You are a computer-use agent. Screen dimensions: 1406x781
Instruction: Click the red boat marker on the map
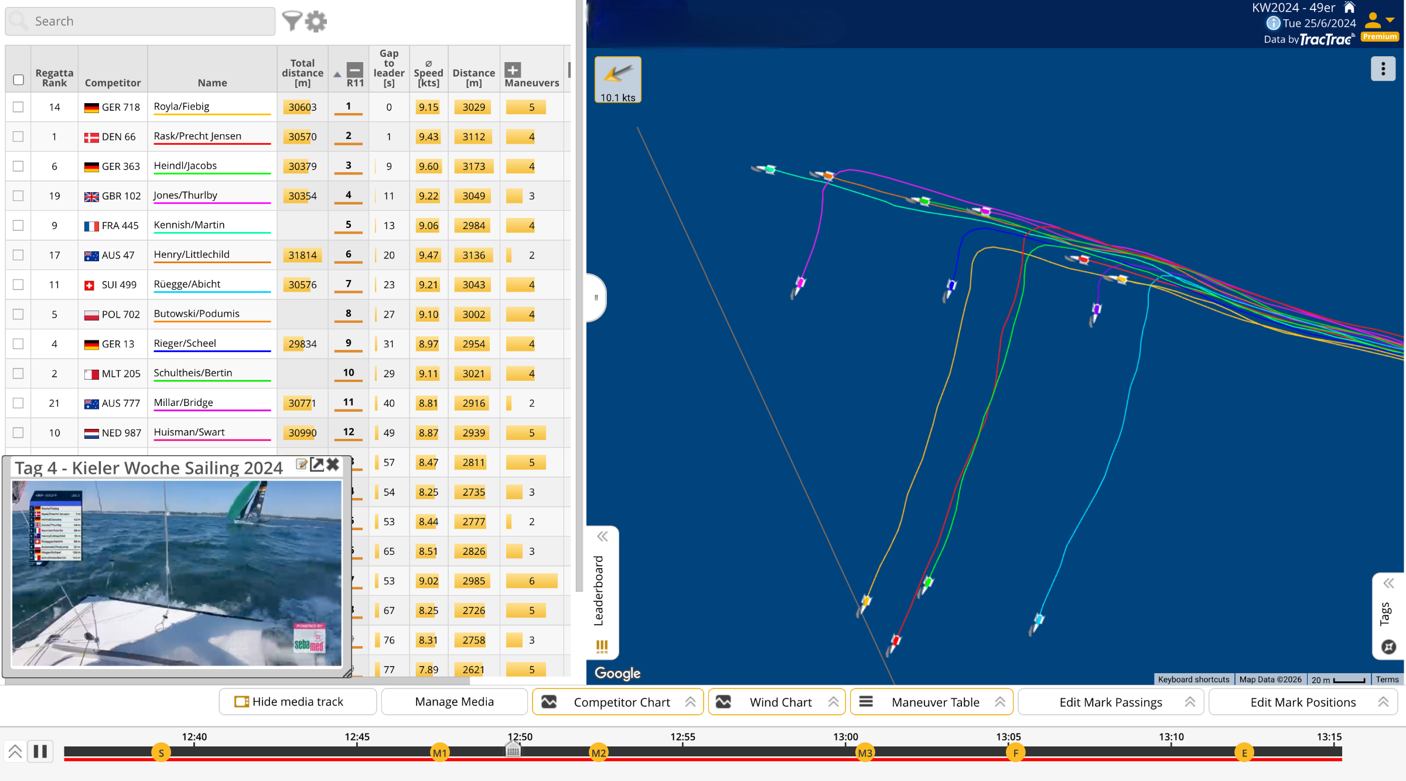pos(895,642)
